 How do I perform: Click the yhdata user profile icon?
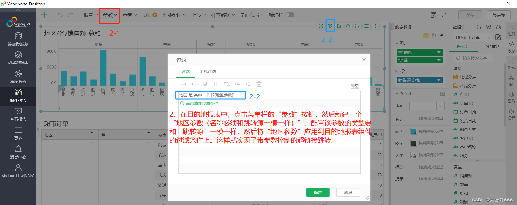click(x=18, y=168)
